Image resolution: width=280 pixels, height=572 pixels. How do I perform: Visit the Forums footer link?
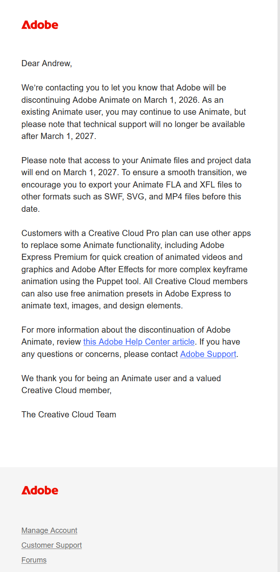coord(34,560)
